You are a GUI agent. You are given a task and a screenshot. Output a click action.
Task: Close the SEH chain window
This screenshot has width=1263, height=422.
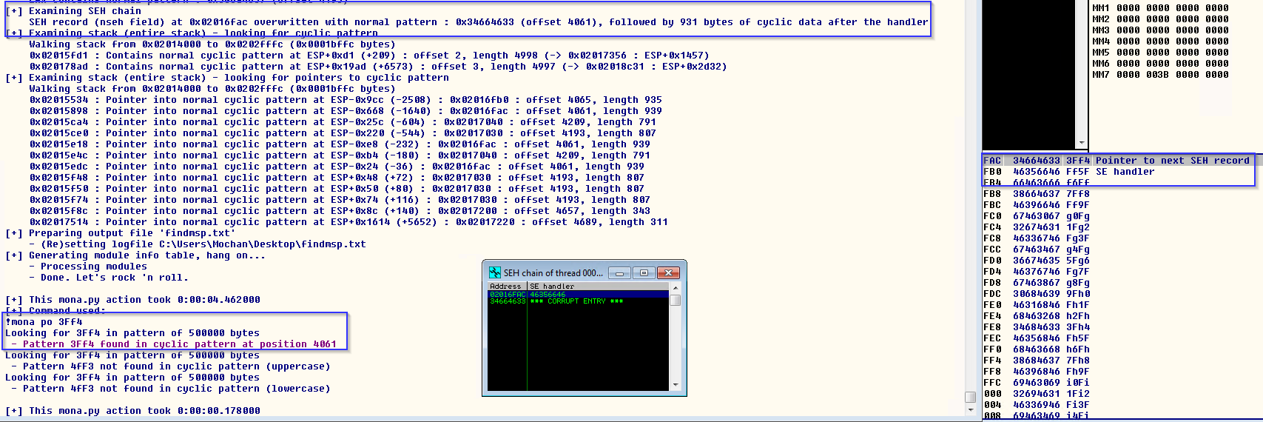click(x=668, y=273)
